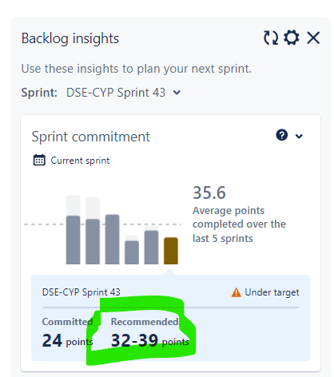The height and width of the screenshot is (377, 334).
Task: Select the brown current sprint bar
Action: point(171,251)
